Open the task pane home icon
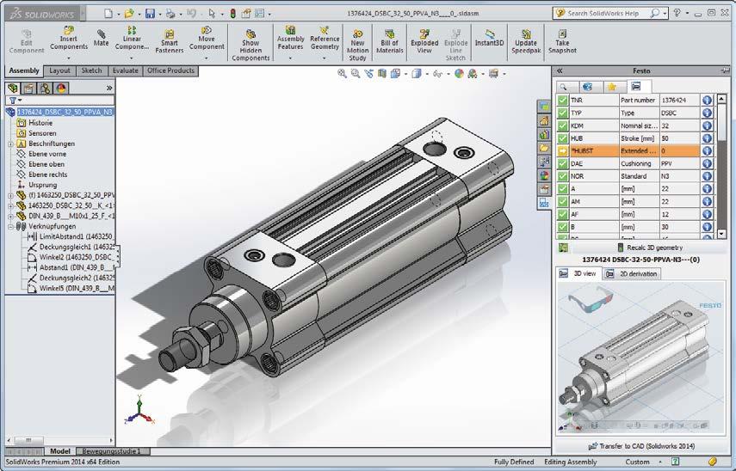 [544, 120]
